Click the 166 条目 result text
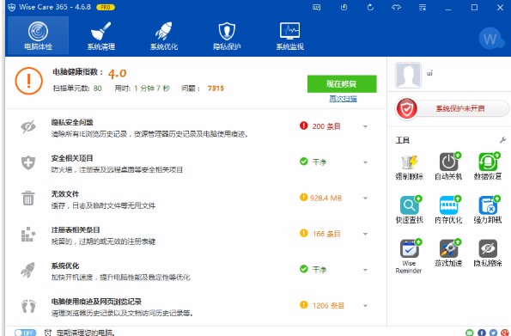The width and height of the screenshot is (511, 336). pos(326,234)
